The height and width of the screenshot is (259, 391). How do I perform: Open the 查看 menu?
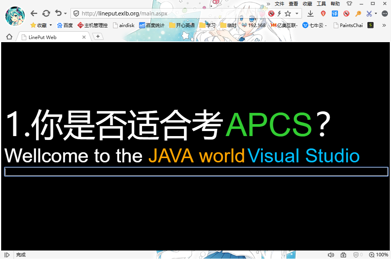coord(293,4)
